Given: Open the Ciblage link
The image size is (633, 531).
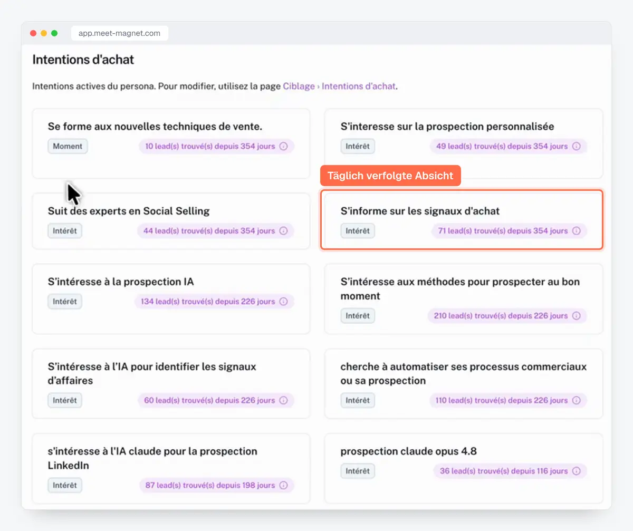Looking at the screenshot, I should [x=299, y=86].
